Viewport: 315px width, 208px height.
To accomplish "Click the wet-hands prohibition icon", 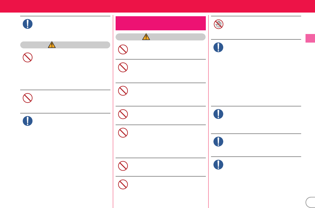I will point(218,24).
